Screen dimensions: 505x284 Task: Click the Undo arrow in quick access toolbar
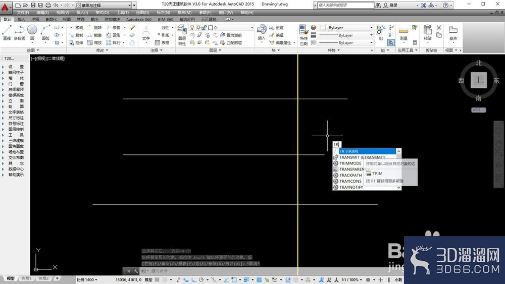tap(56, 5)
